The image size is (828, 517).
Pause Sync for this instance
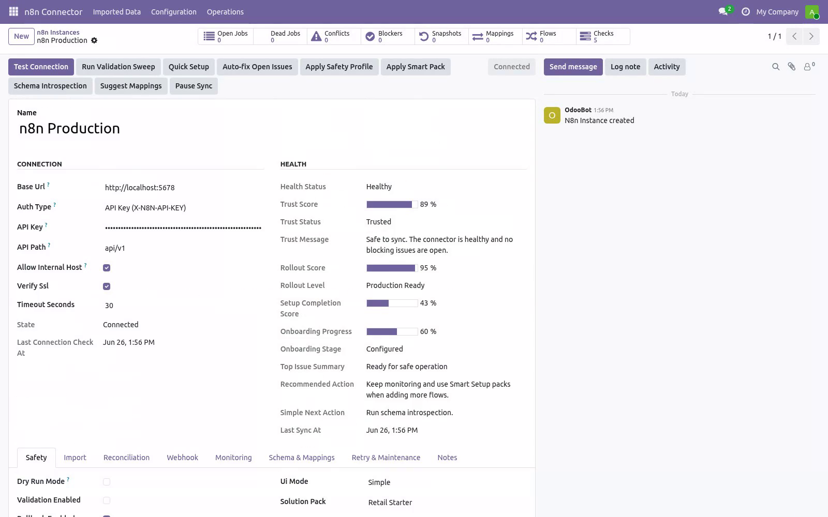(x=194, y=86)
